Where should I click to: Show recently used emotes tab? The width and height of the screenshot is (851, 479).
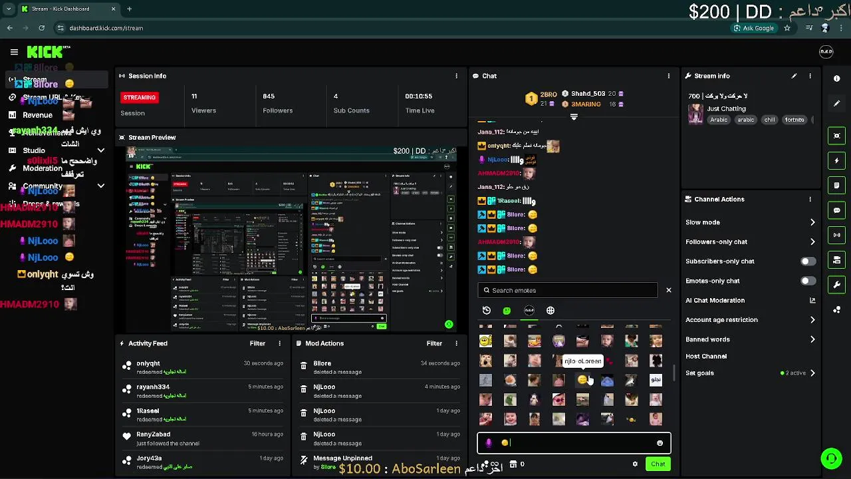pos(487,311)
